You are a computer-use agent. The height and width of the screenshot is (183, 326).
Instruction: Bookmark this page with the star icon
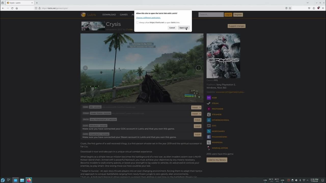(290, 8)
